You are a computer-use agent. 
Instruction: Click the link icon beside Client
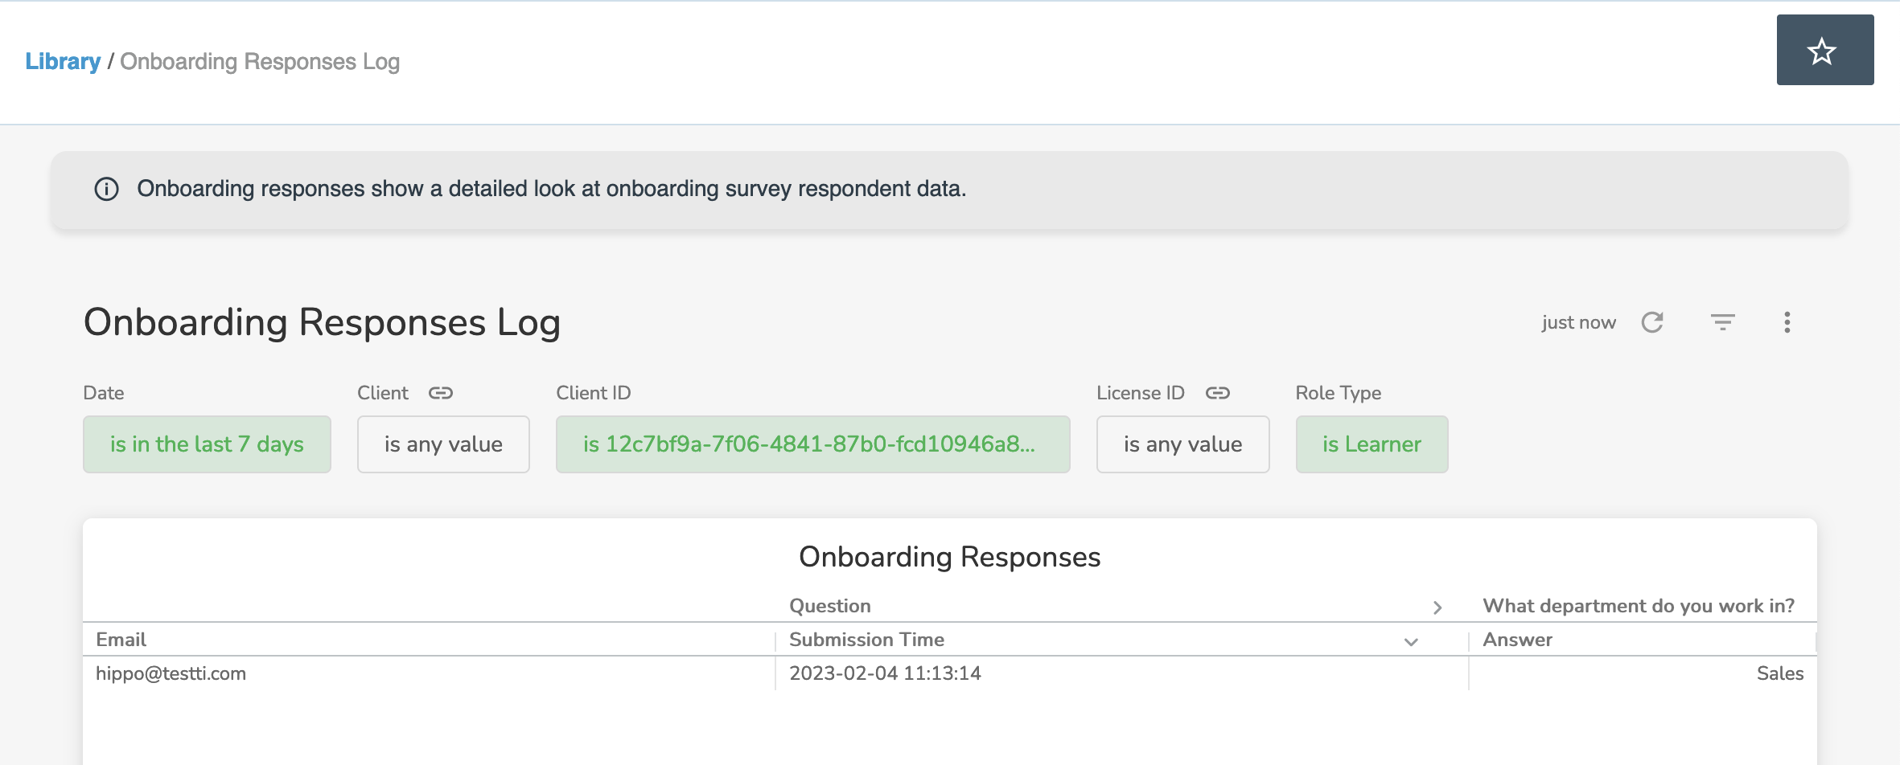(x=441, y=393)
